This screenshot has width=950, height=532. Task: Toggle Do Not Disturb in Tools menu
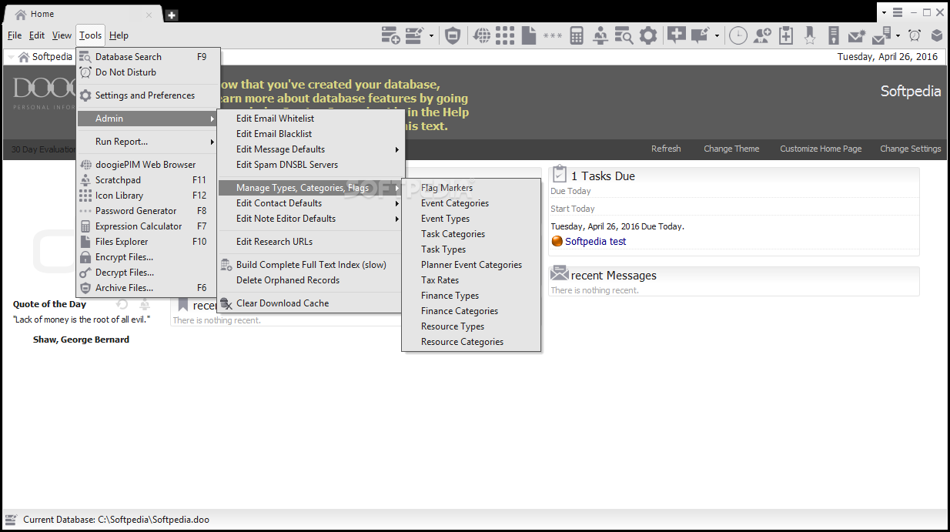125,72
